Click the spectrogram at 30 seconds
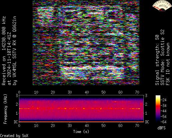Screen dimensions: 172x138 pos(70,109)
